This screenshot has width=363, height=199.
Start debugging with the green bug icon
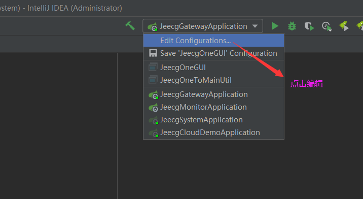pyautogui.click(x=292, y=26)
